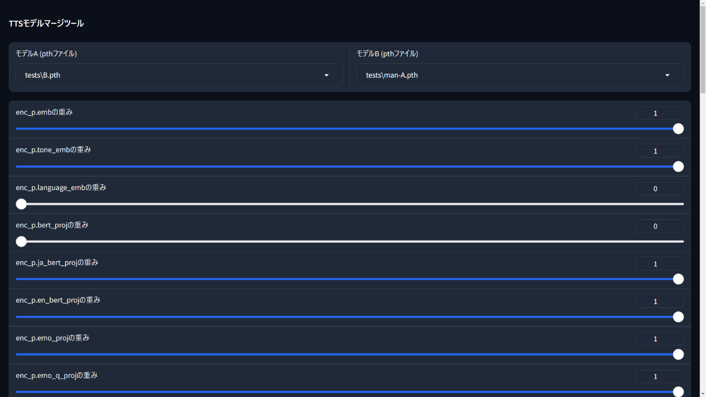Click the enc_p.emo_projの重み label
The width and height of the screenshot is (706, 397).
(52, 337)
